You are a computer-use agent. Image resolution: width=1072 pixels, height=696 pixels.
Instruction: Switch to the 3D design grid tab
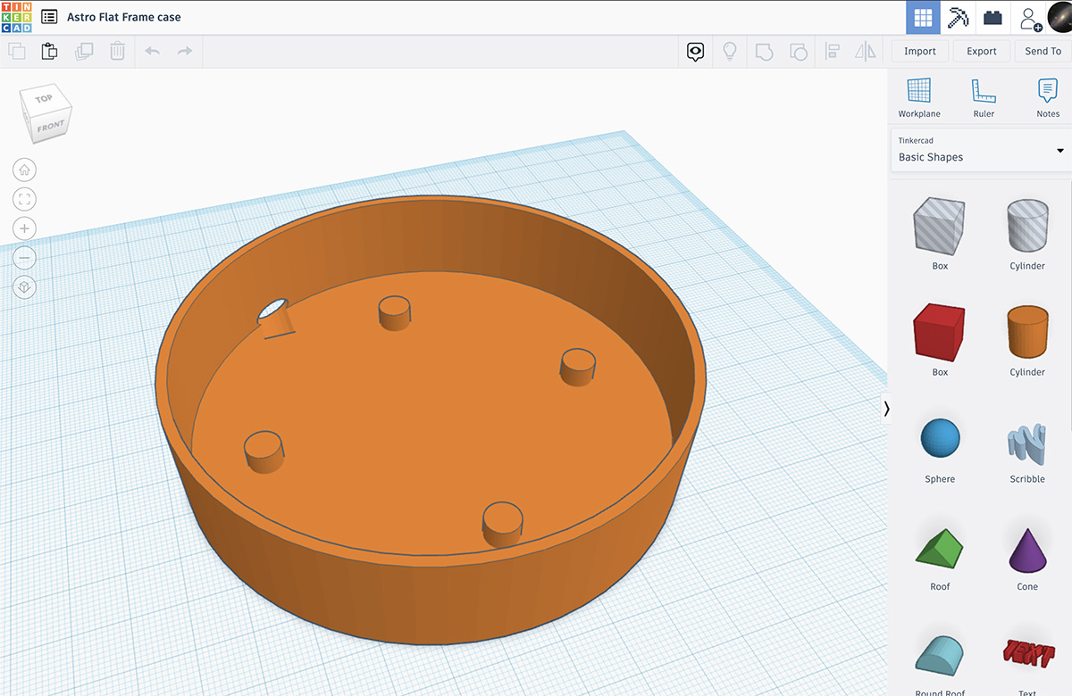pos(923,17)
